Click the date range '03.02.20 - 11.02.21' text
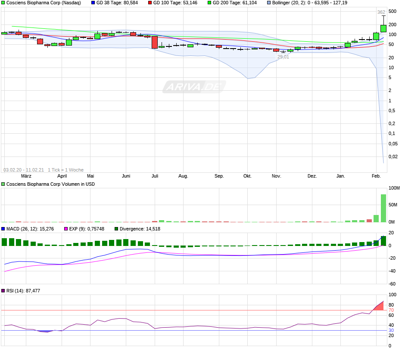Viewport: 405px width, 350px height. click(24, 170)
